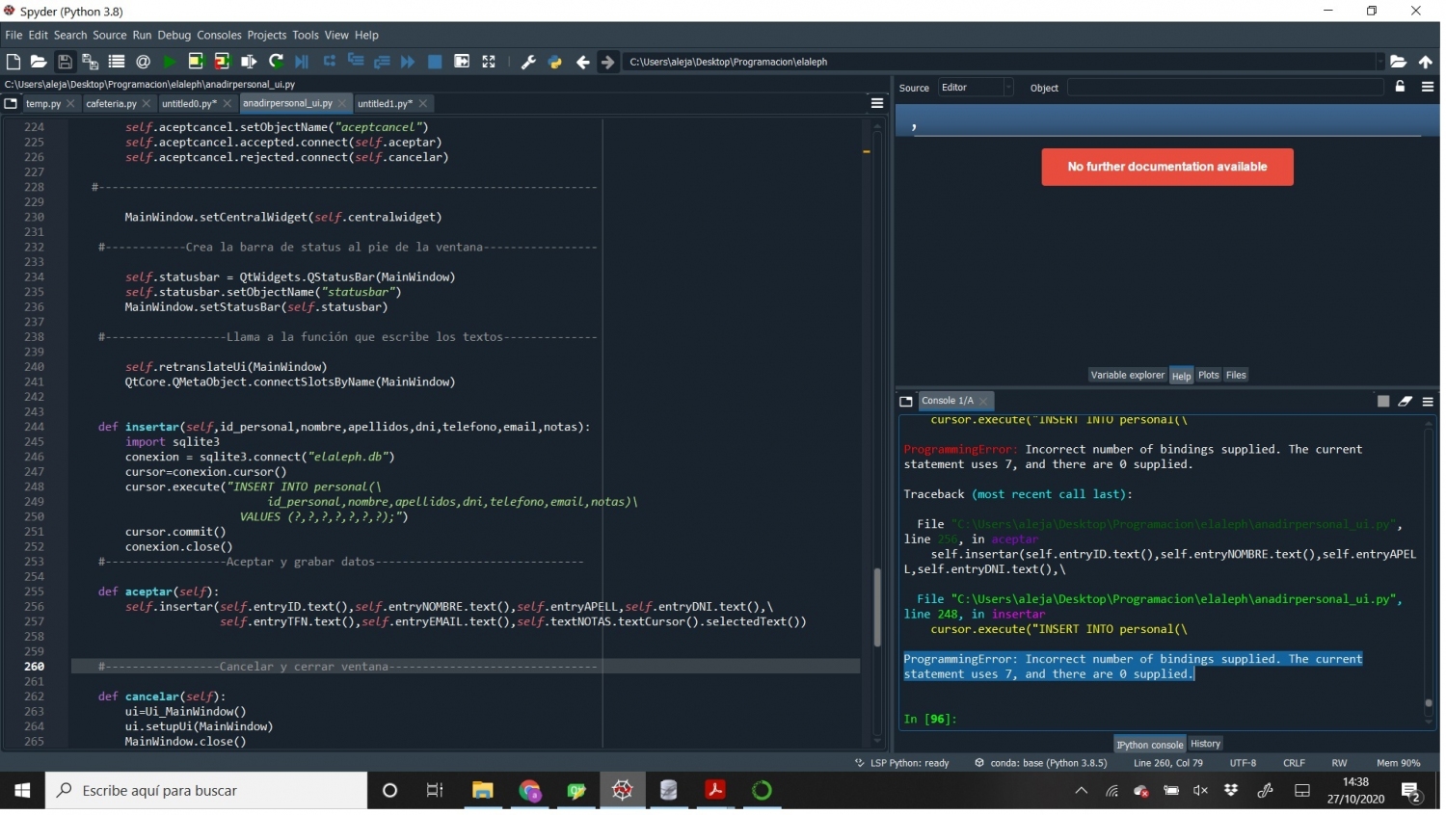Image resolution: width=1446 pixels, height=815 pixels.
Task: Re-run the last script
Action: (276, 62)
